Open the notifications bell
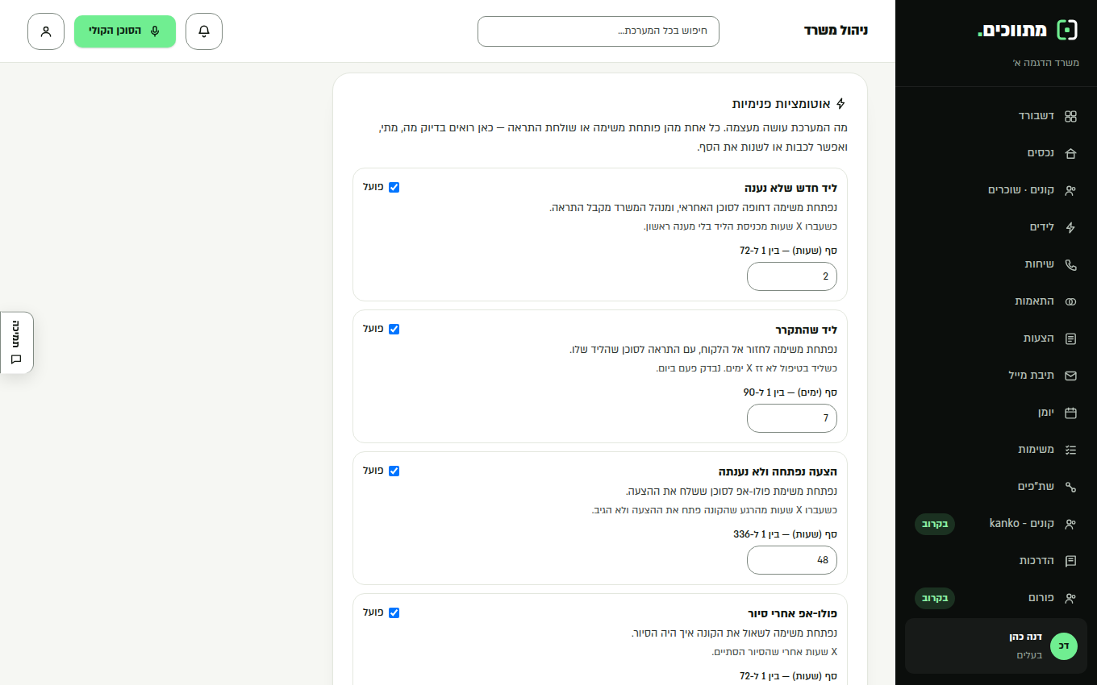The height and width of the screenshot is (685, 1097). 204,31
